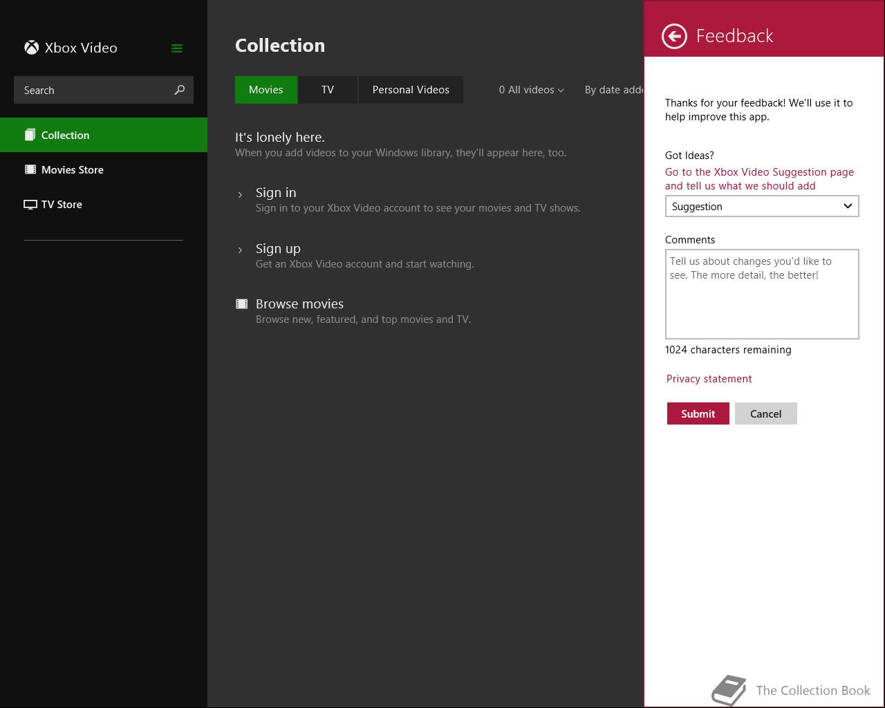The height and width of the screenshot is (708, 885).
Task: Open the Privacy statement link
Action: [709, 379]
